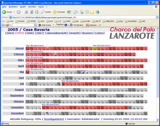The height and width of the screenshot is (126, 160).
Task: Click the browser Home toolbar icon
Action: click(37, 12)
